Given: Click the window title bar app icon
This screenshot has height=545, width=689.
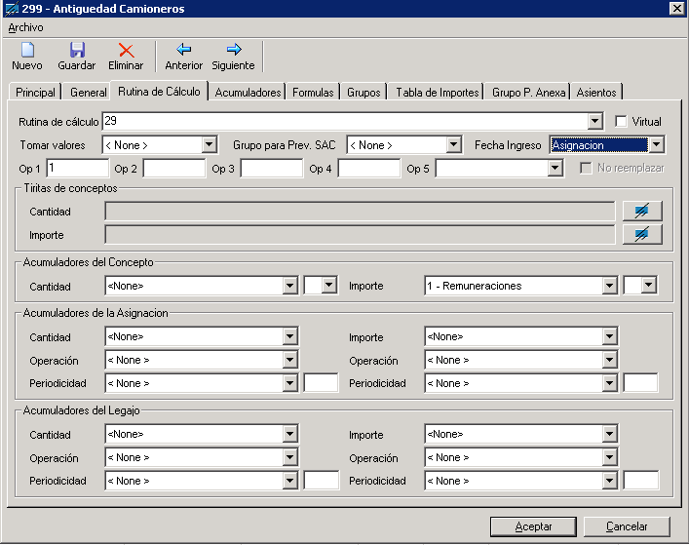Looking at the screenshot, I should tap(11, 9).
